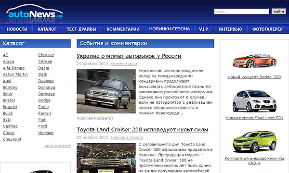This screenshot has width=289, height=173.
Task: Open the Dadi brand link
Action: (x=42, y=74)
